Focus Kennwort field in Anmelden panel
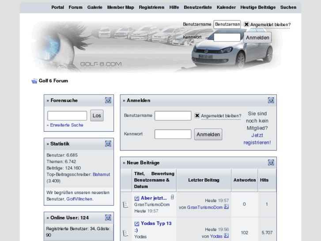Viewport: 321px width, 241px height. click(x=173, y=134)
